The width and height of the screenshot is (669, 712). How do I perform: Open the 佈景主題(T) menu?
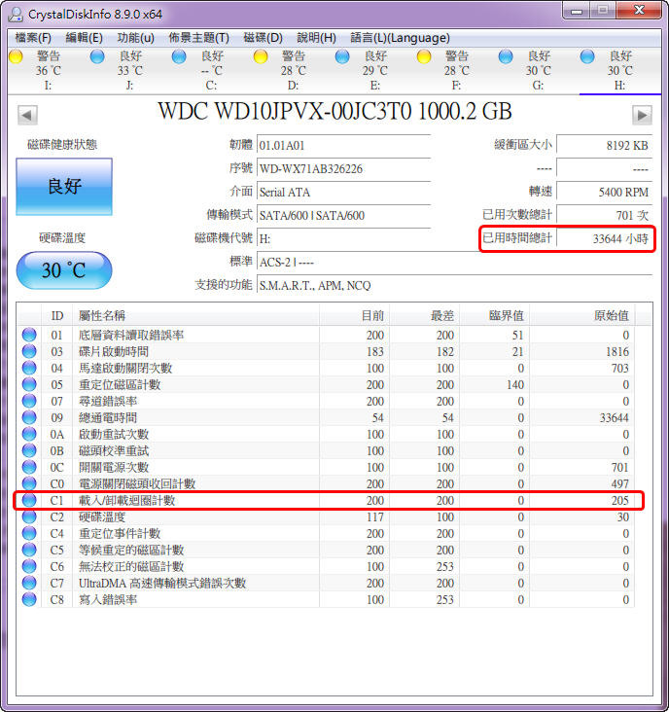pyautogui.click(x=198, y=38)
